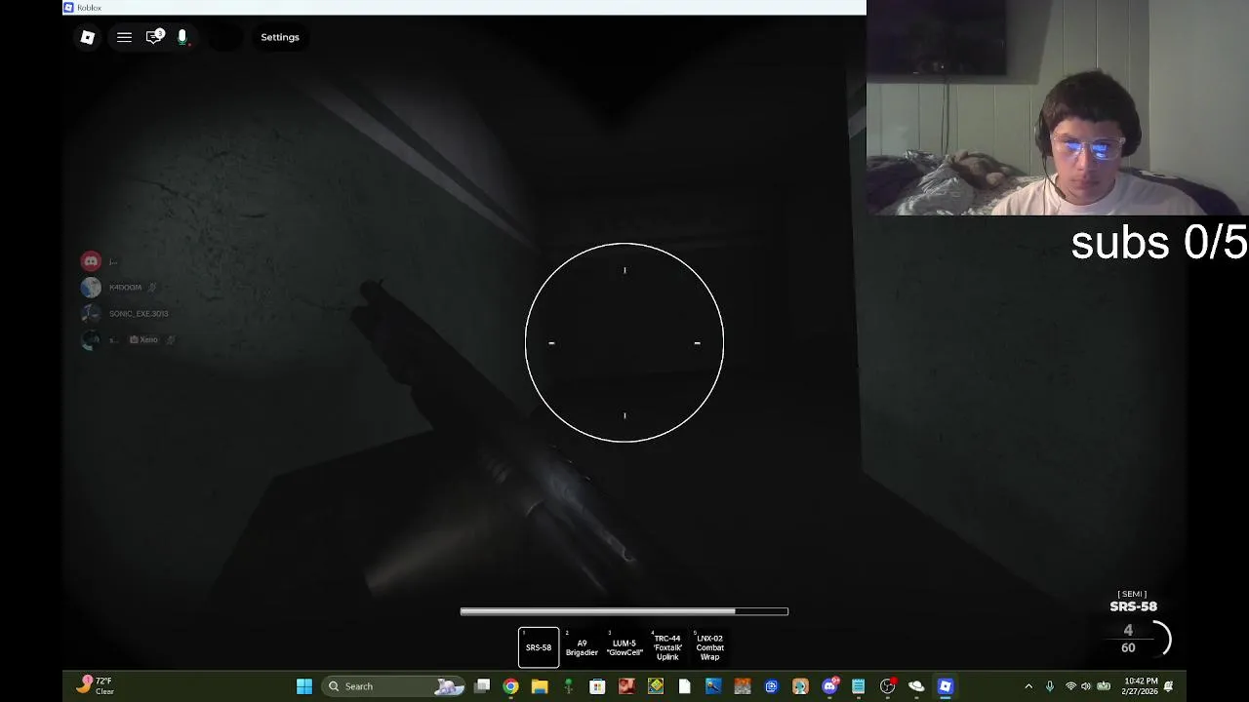Switch to Roblox on the taskbar
This screenshot has height=702, width=1249.
tap(946, 686)
